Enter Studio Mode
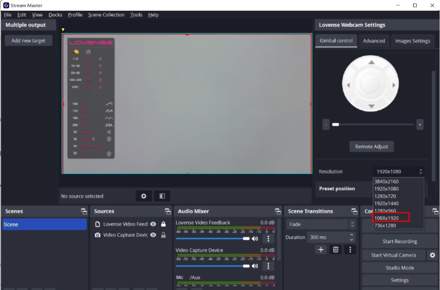The image size is (440, 290). 399,268
